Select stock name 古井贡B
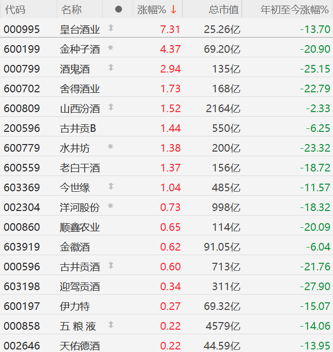This screenshot has height=352, width=333. pos(78,128)
